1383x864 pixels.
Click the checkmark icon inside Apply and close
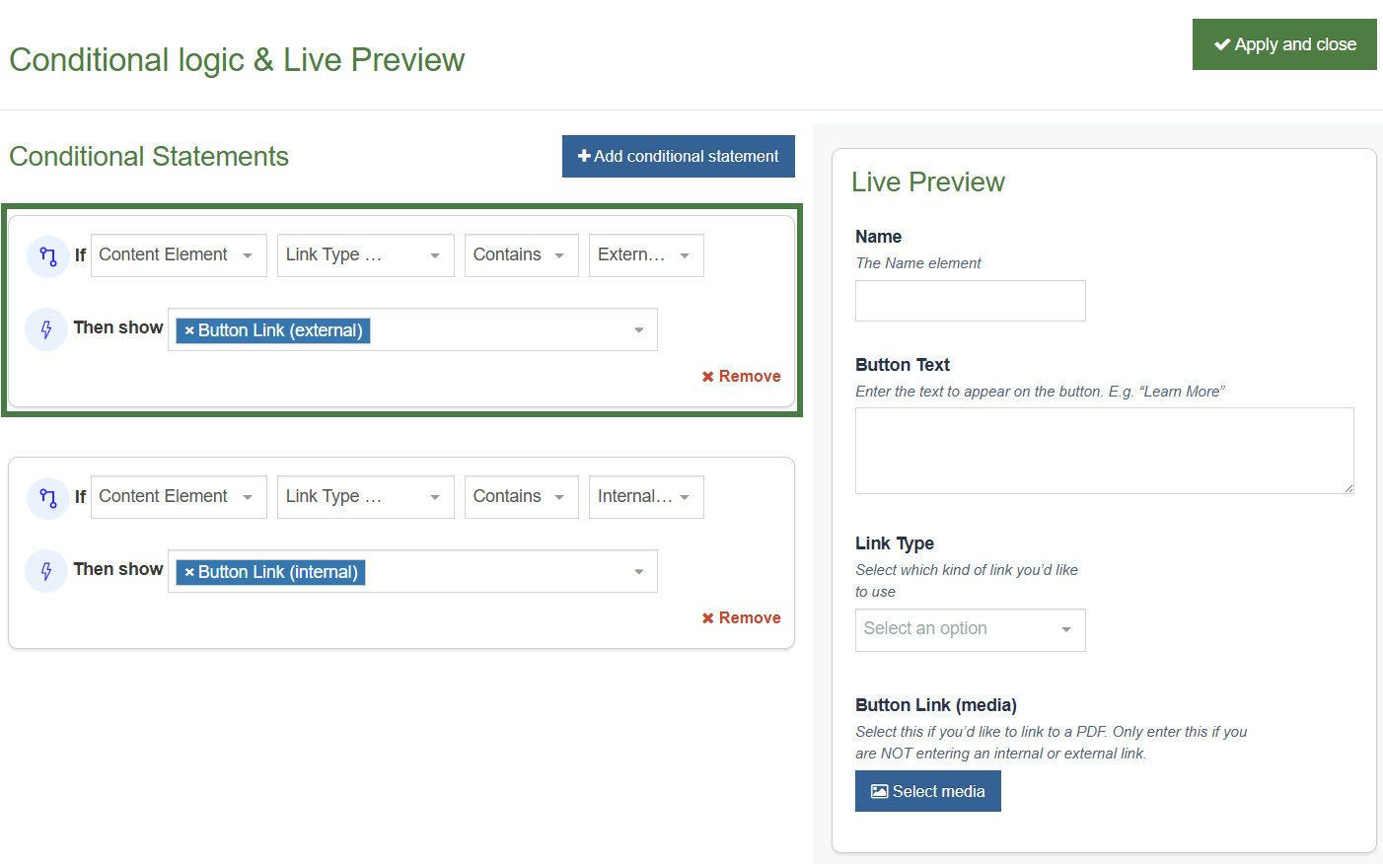pos(1223,43)
